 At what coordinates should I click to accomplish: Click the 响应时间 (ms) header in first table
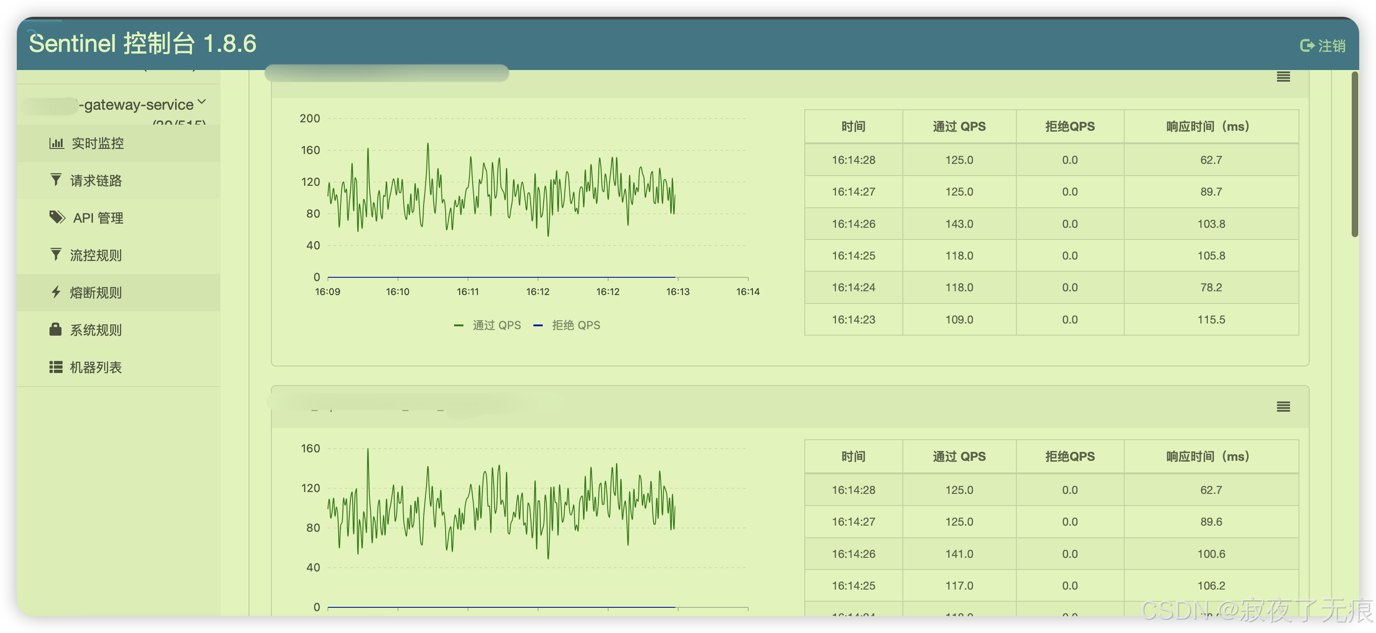pos(1211,127)
